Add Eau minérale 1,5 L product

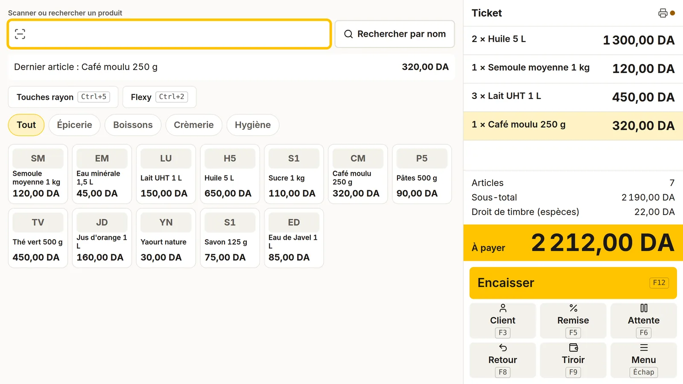102,174
